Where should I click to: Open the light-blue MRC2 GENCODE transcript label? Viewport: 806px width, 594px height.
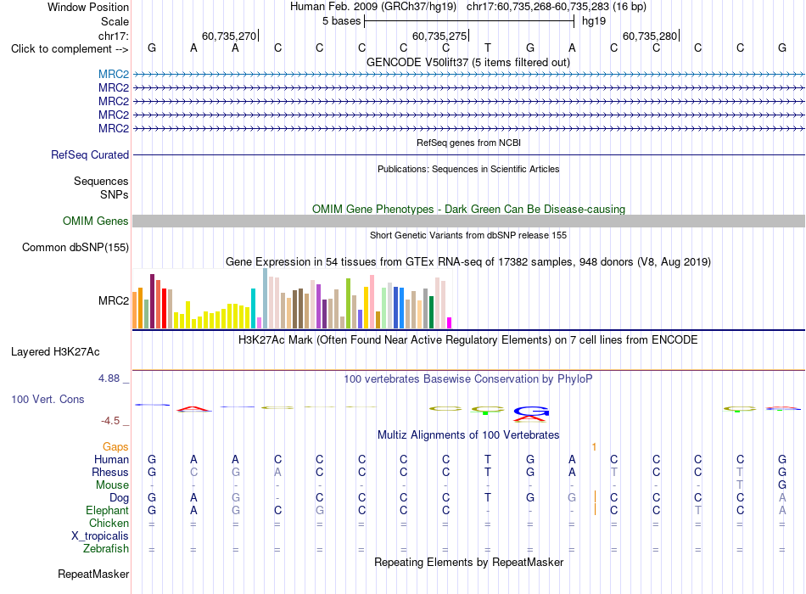(x=114, y=74)
